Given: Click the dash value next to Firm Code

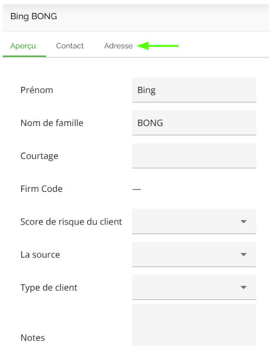Looking at the screenshot, I should coord(137,189).
